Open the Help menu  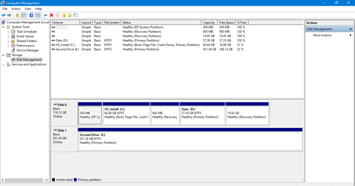pos(39,9)
